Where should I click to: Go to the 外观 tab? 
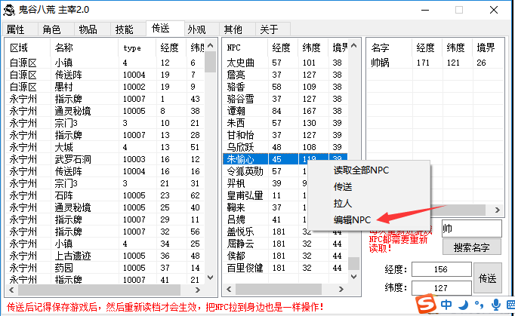tap(201, 29)
